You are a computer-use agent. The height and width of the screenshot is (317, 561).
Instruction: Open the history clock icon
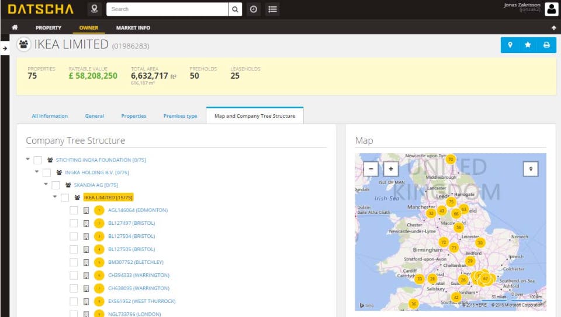[x=253, y=9]
